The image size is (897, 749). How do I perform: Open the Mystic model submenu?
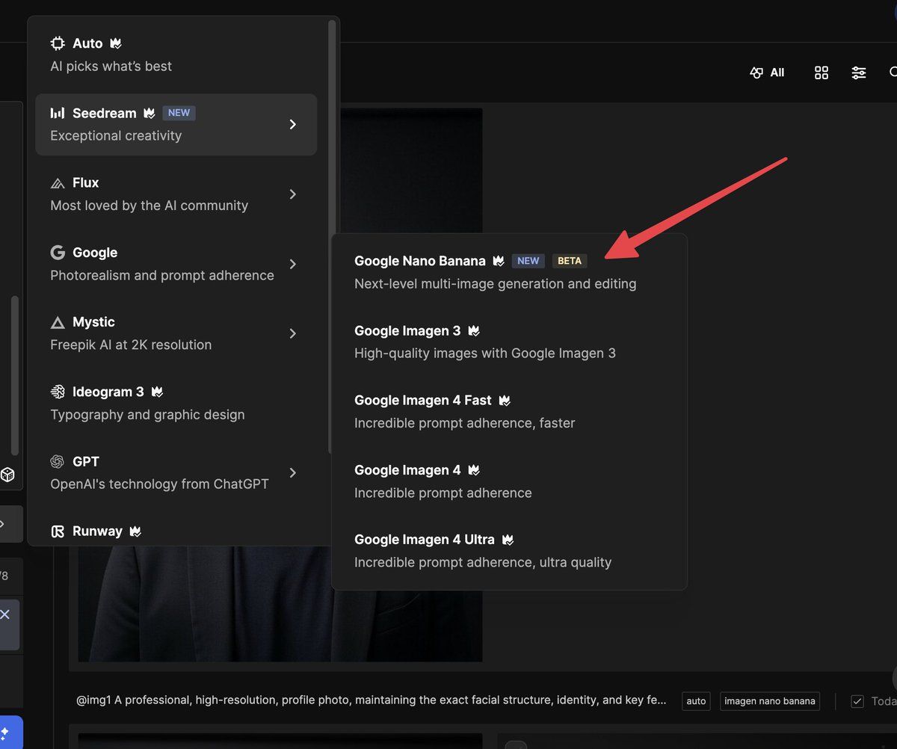pyautogui.click(x=176, y=333)
